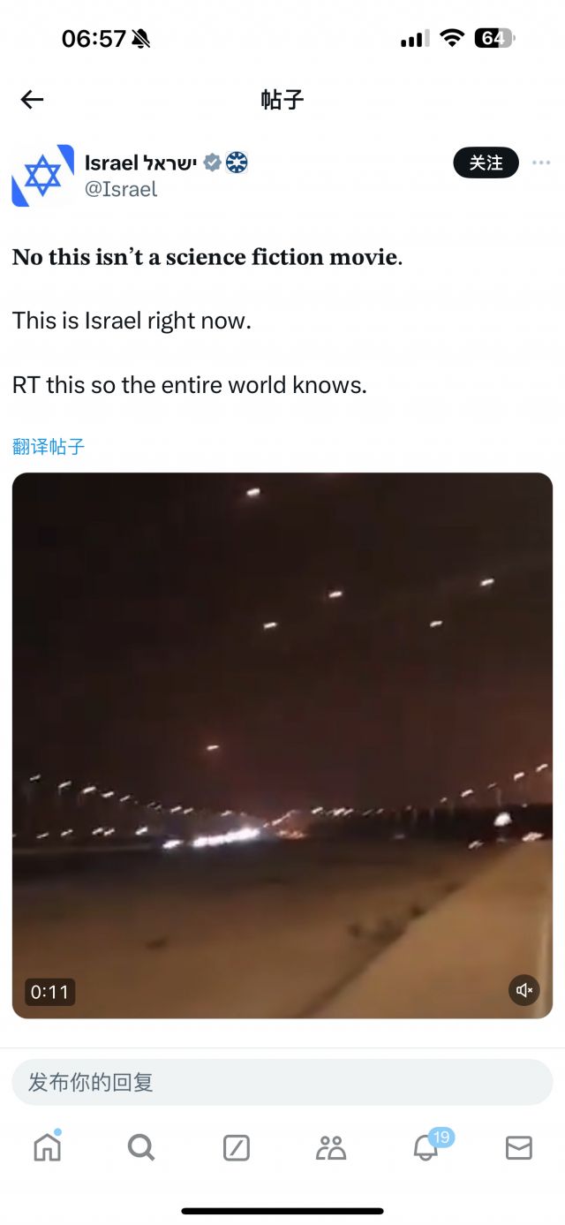Open the three-dot more options menu
This screenshot has width=565, height=1225.
(541, 163)
